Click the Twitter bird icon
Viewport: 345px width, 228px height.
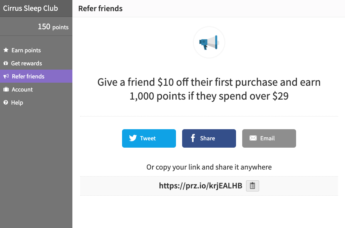(x=133, y=138)
